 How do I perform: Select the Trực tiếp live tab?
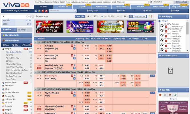click(x=26, y=45)
